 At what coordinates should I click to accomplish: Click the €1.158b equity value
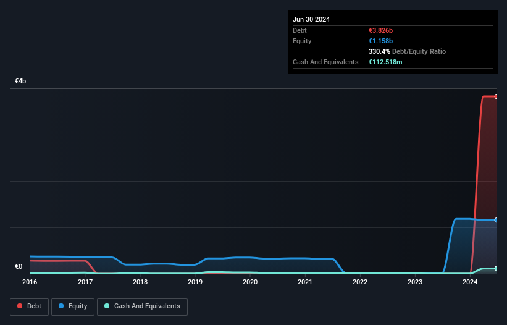pos(380,41)
